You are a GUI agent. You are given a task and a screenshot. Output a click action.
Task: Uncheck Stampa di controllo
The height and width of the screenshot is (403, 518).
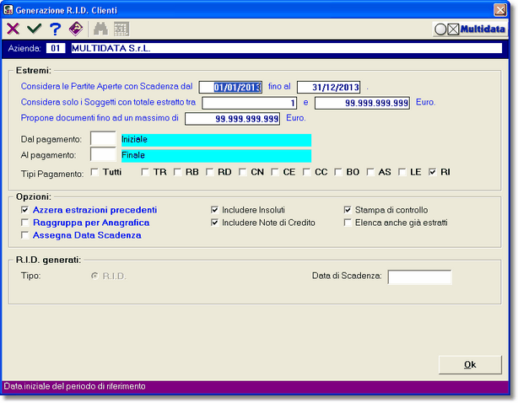pyautogui.click(x=348, y=210)
